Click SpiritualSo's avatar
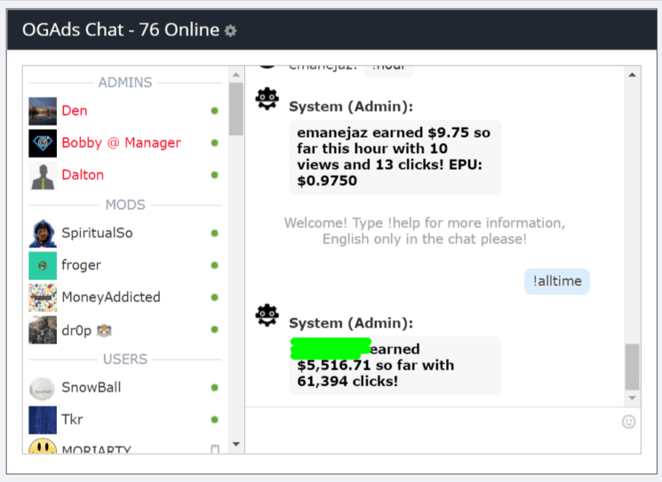 click(x=43, y=233)
